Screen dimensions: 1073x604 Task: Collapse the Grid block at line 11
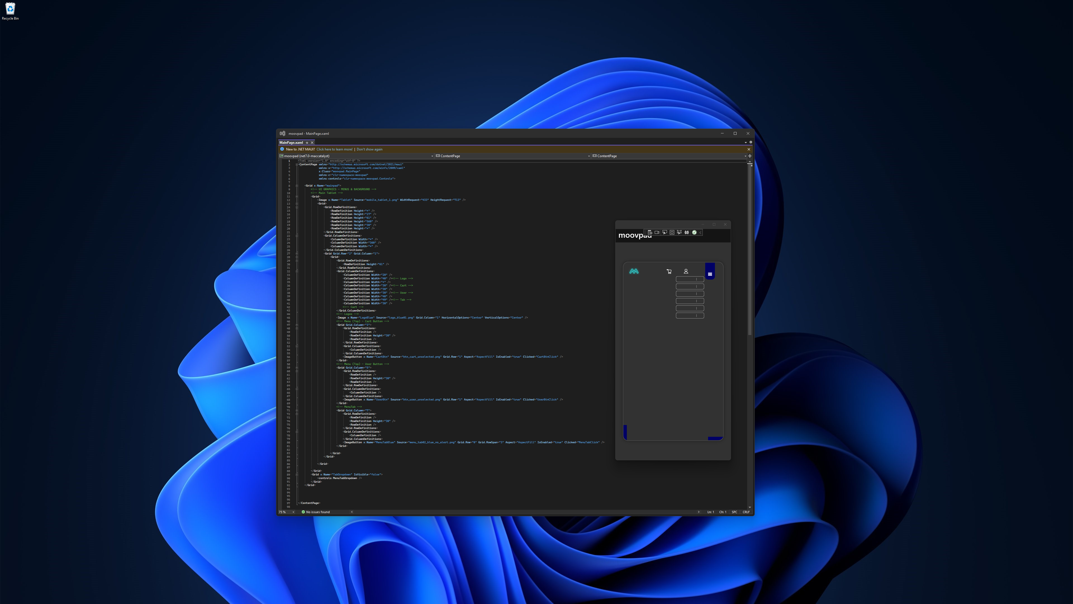click(297, 196)
